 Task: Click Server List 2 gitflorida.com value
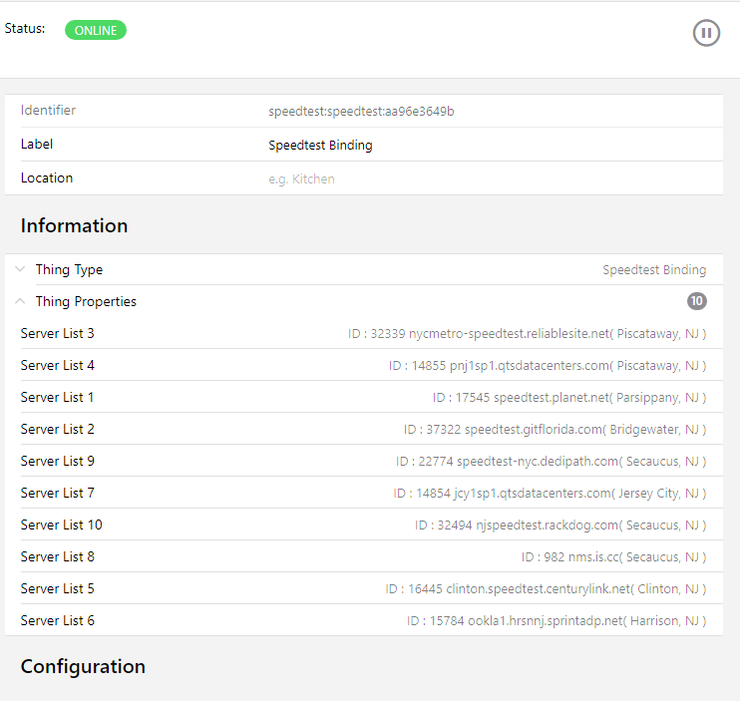[x=555, y=429]
